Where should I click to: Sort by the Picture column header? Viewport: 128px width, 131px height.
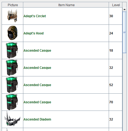(13, 5)
